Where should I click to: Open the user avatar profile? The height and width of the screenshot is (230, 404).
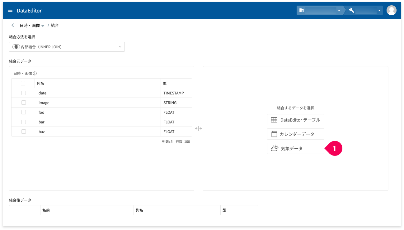[391, 10]
